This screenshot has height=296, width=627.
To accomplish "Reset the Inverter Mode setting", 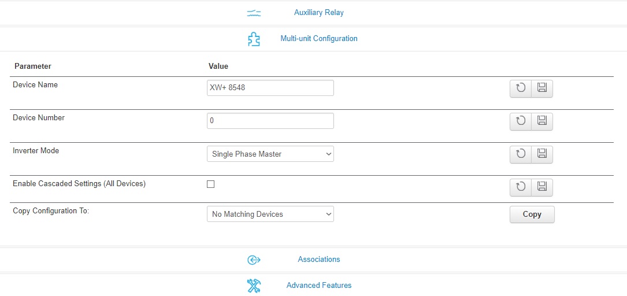I will coord(521,154).
